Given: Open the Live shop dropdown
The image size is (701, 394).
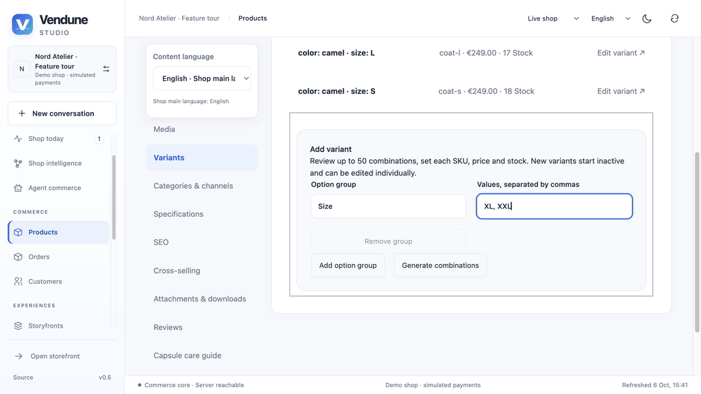Looking at the screenshot, I should pos(553,18).
